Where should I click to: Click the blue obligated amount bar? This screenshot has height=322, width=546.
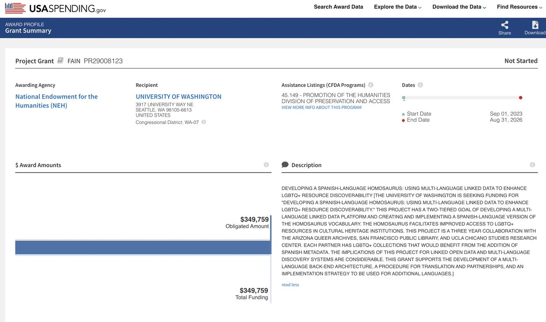pyautogui.click(x=143, y=247)
